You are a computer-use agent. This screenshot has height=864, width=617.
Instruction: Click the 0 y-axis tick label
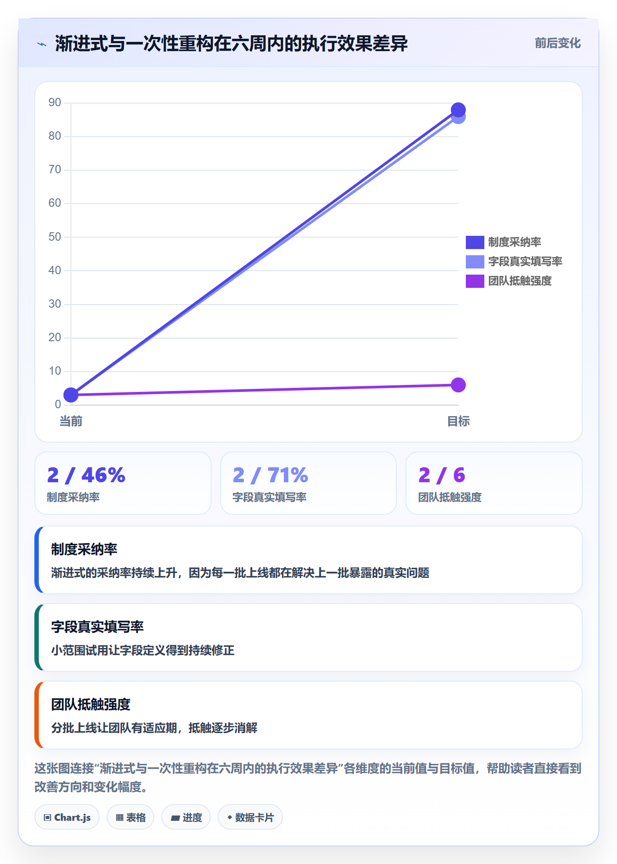click(x=58, y=405)
